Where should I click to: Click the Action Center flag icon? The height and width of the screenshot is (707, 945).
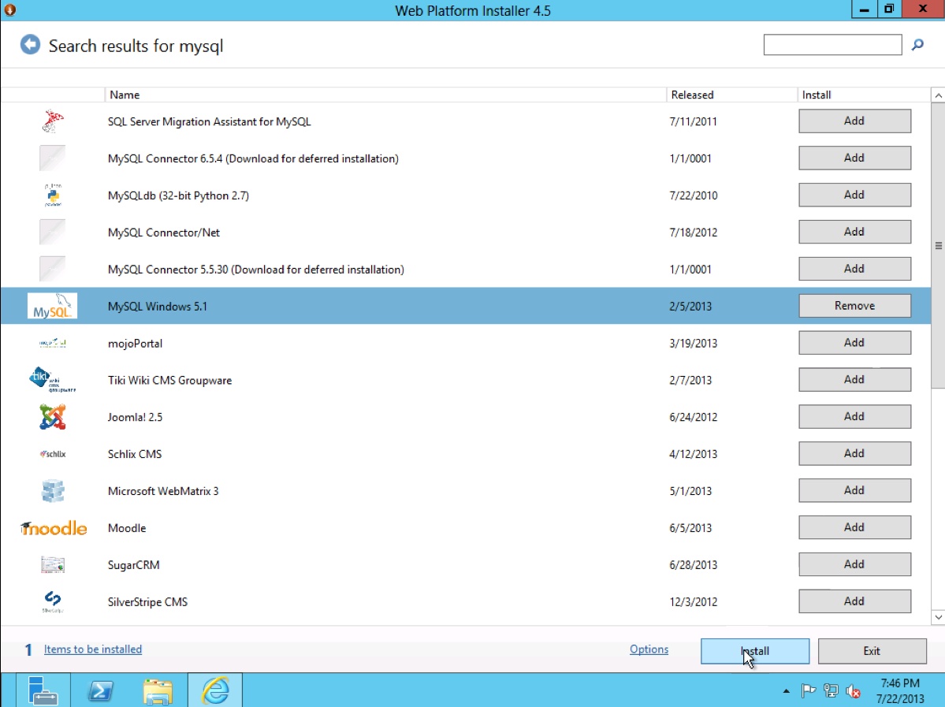[x=808, y=690]
